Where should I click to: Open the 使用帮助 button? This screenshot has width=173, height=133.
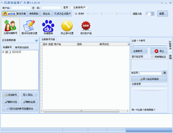point(34,14)
